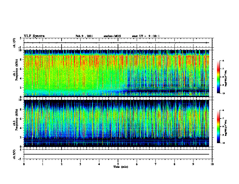Click time axis tick label "9"
This screenshot has width=239, height=184.
coord(193,164)
